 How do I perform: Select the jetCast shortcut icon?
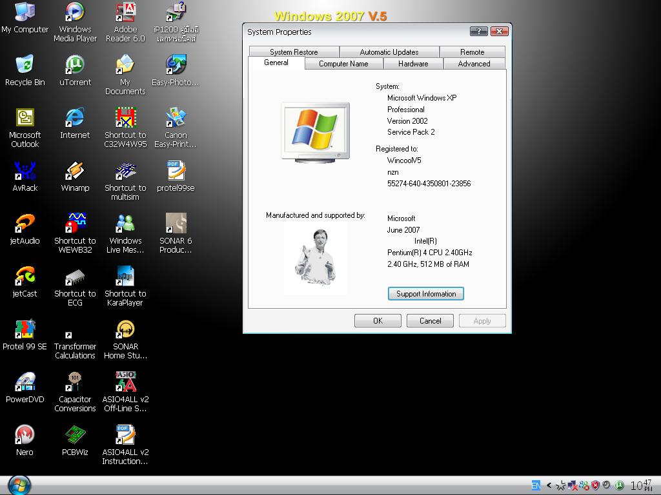point(25,282)
